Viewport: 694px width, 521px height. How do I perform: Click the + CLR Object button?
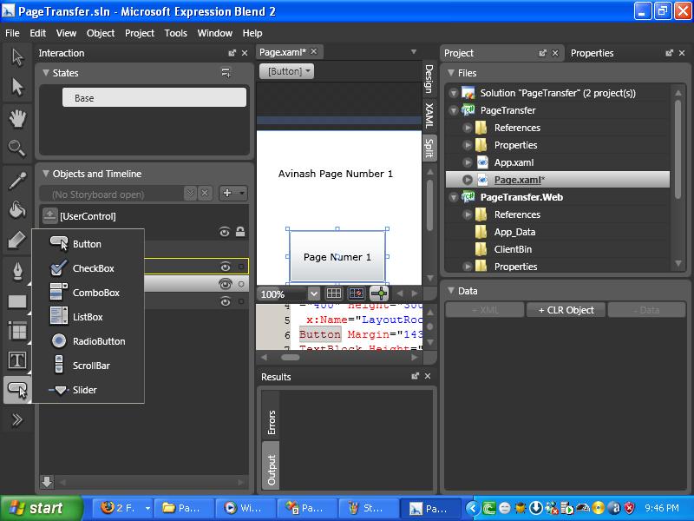click(x=566, y=310)
